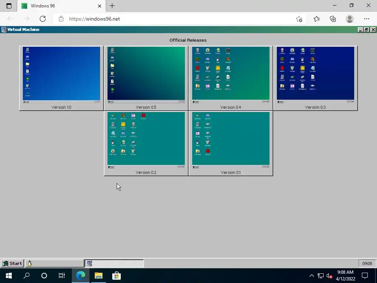Select the Virtual Machine taskbar item

[114, 263]
